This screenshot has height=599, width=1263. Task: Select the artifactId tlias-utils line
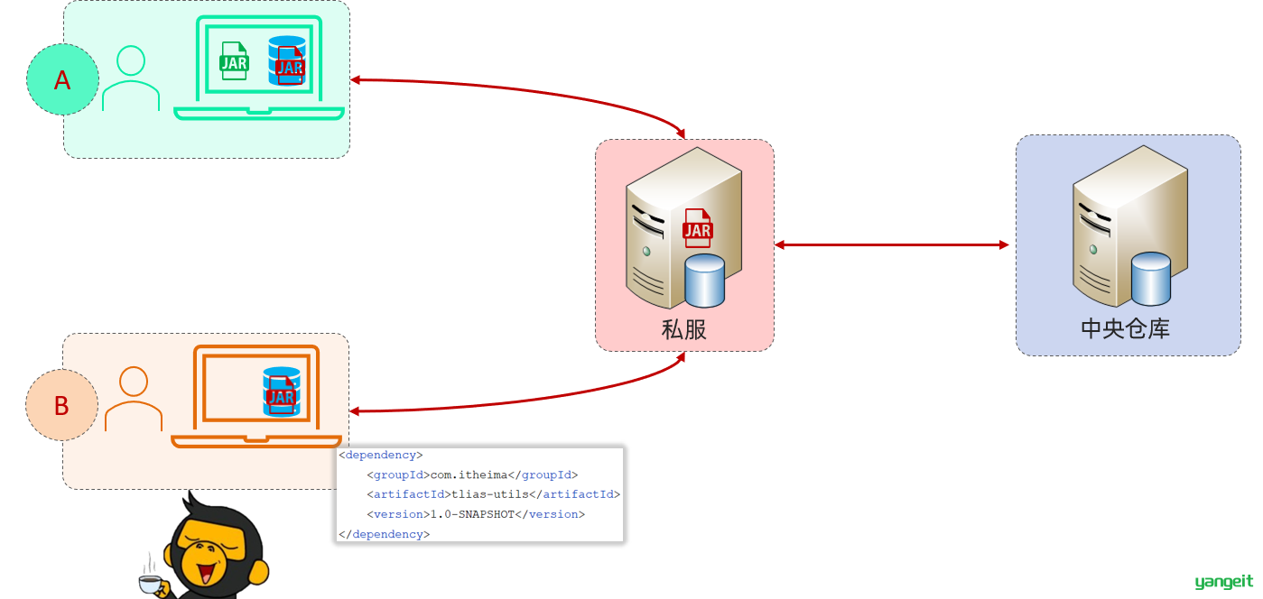pyautogui.click(x=494, y=494)
